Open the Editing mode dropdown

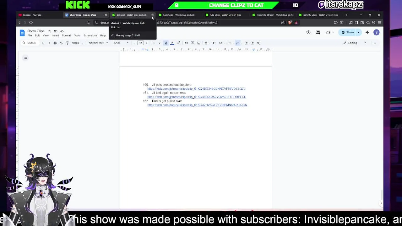click(x=355, y=43)
